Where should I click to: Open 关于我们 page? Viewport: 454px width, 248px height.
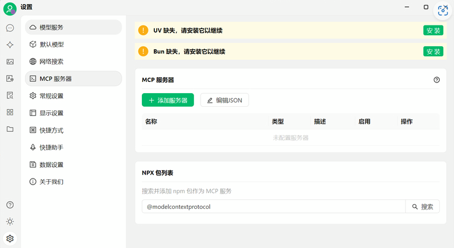[73, 182]
